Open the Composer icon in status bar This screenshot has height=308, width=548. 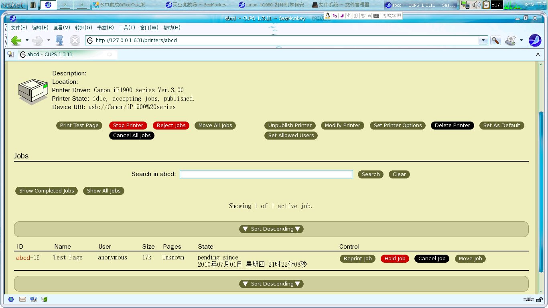click(34, 299)
